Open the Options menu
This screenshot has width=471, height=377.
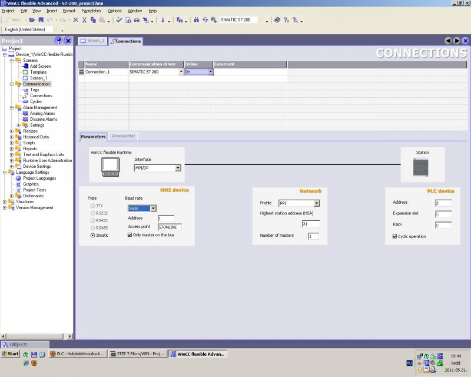pos(115,11)
